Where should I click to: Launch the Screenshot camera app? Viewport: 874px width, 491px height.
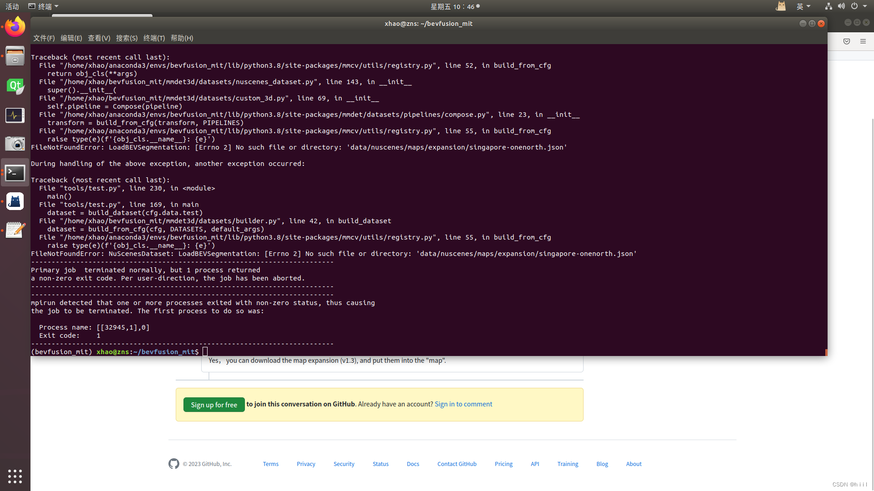click(15, 144)
